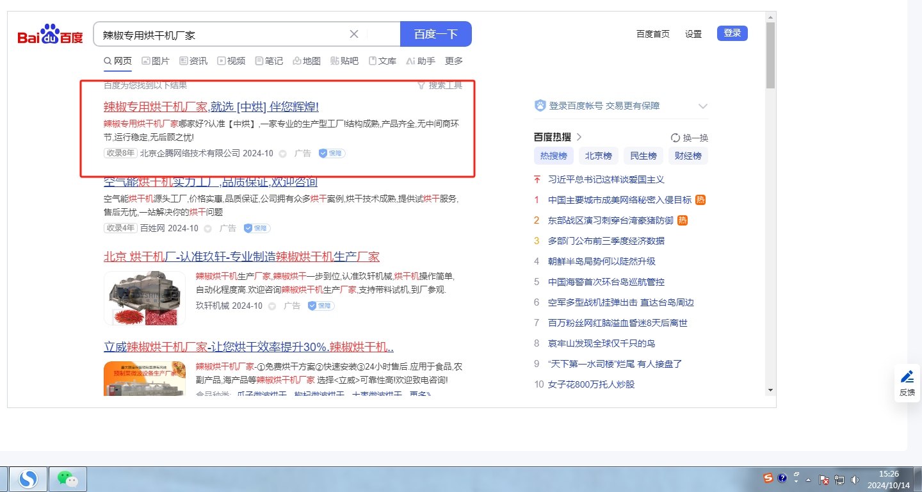The image size is (922, 492).
Task: Show hidden system tray icons
Action: click(808, 479)
